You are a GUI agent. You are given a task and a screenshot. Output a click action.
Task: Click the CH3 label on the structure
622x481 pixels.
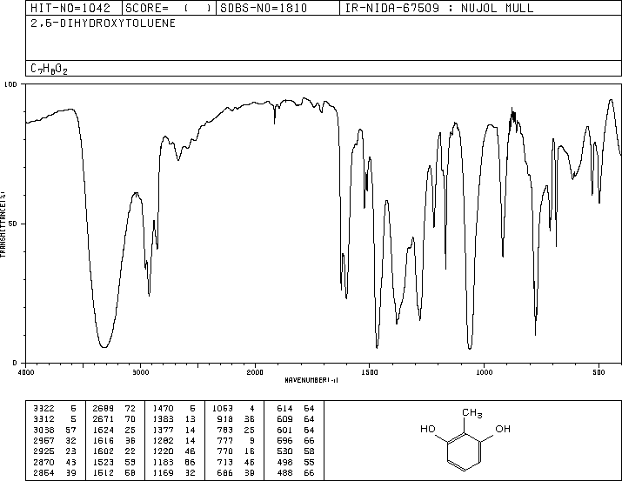(472, 413)
